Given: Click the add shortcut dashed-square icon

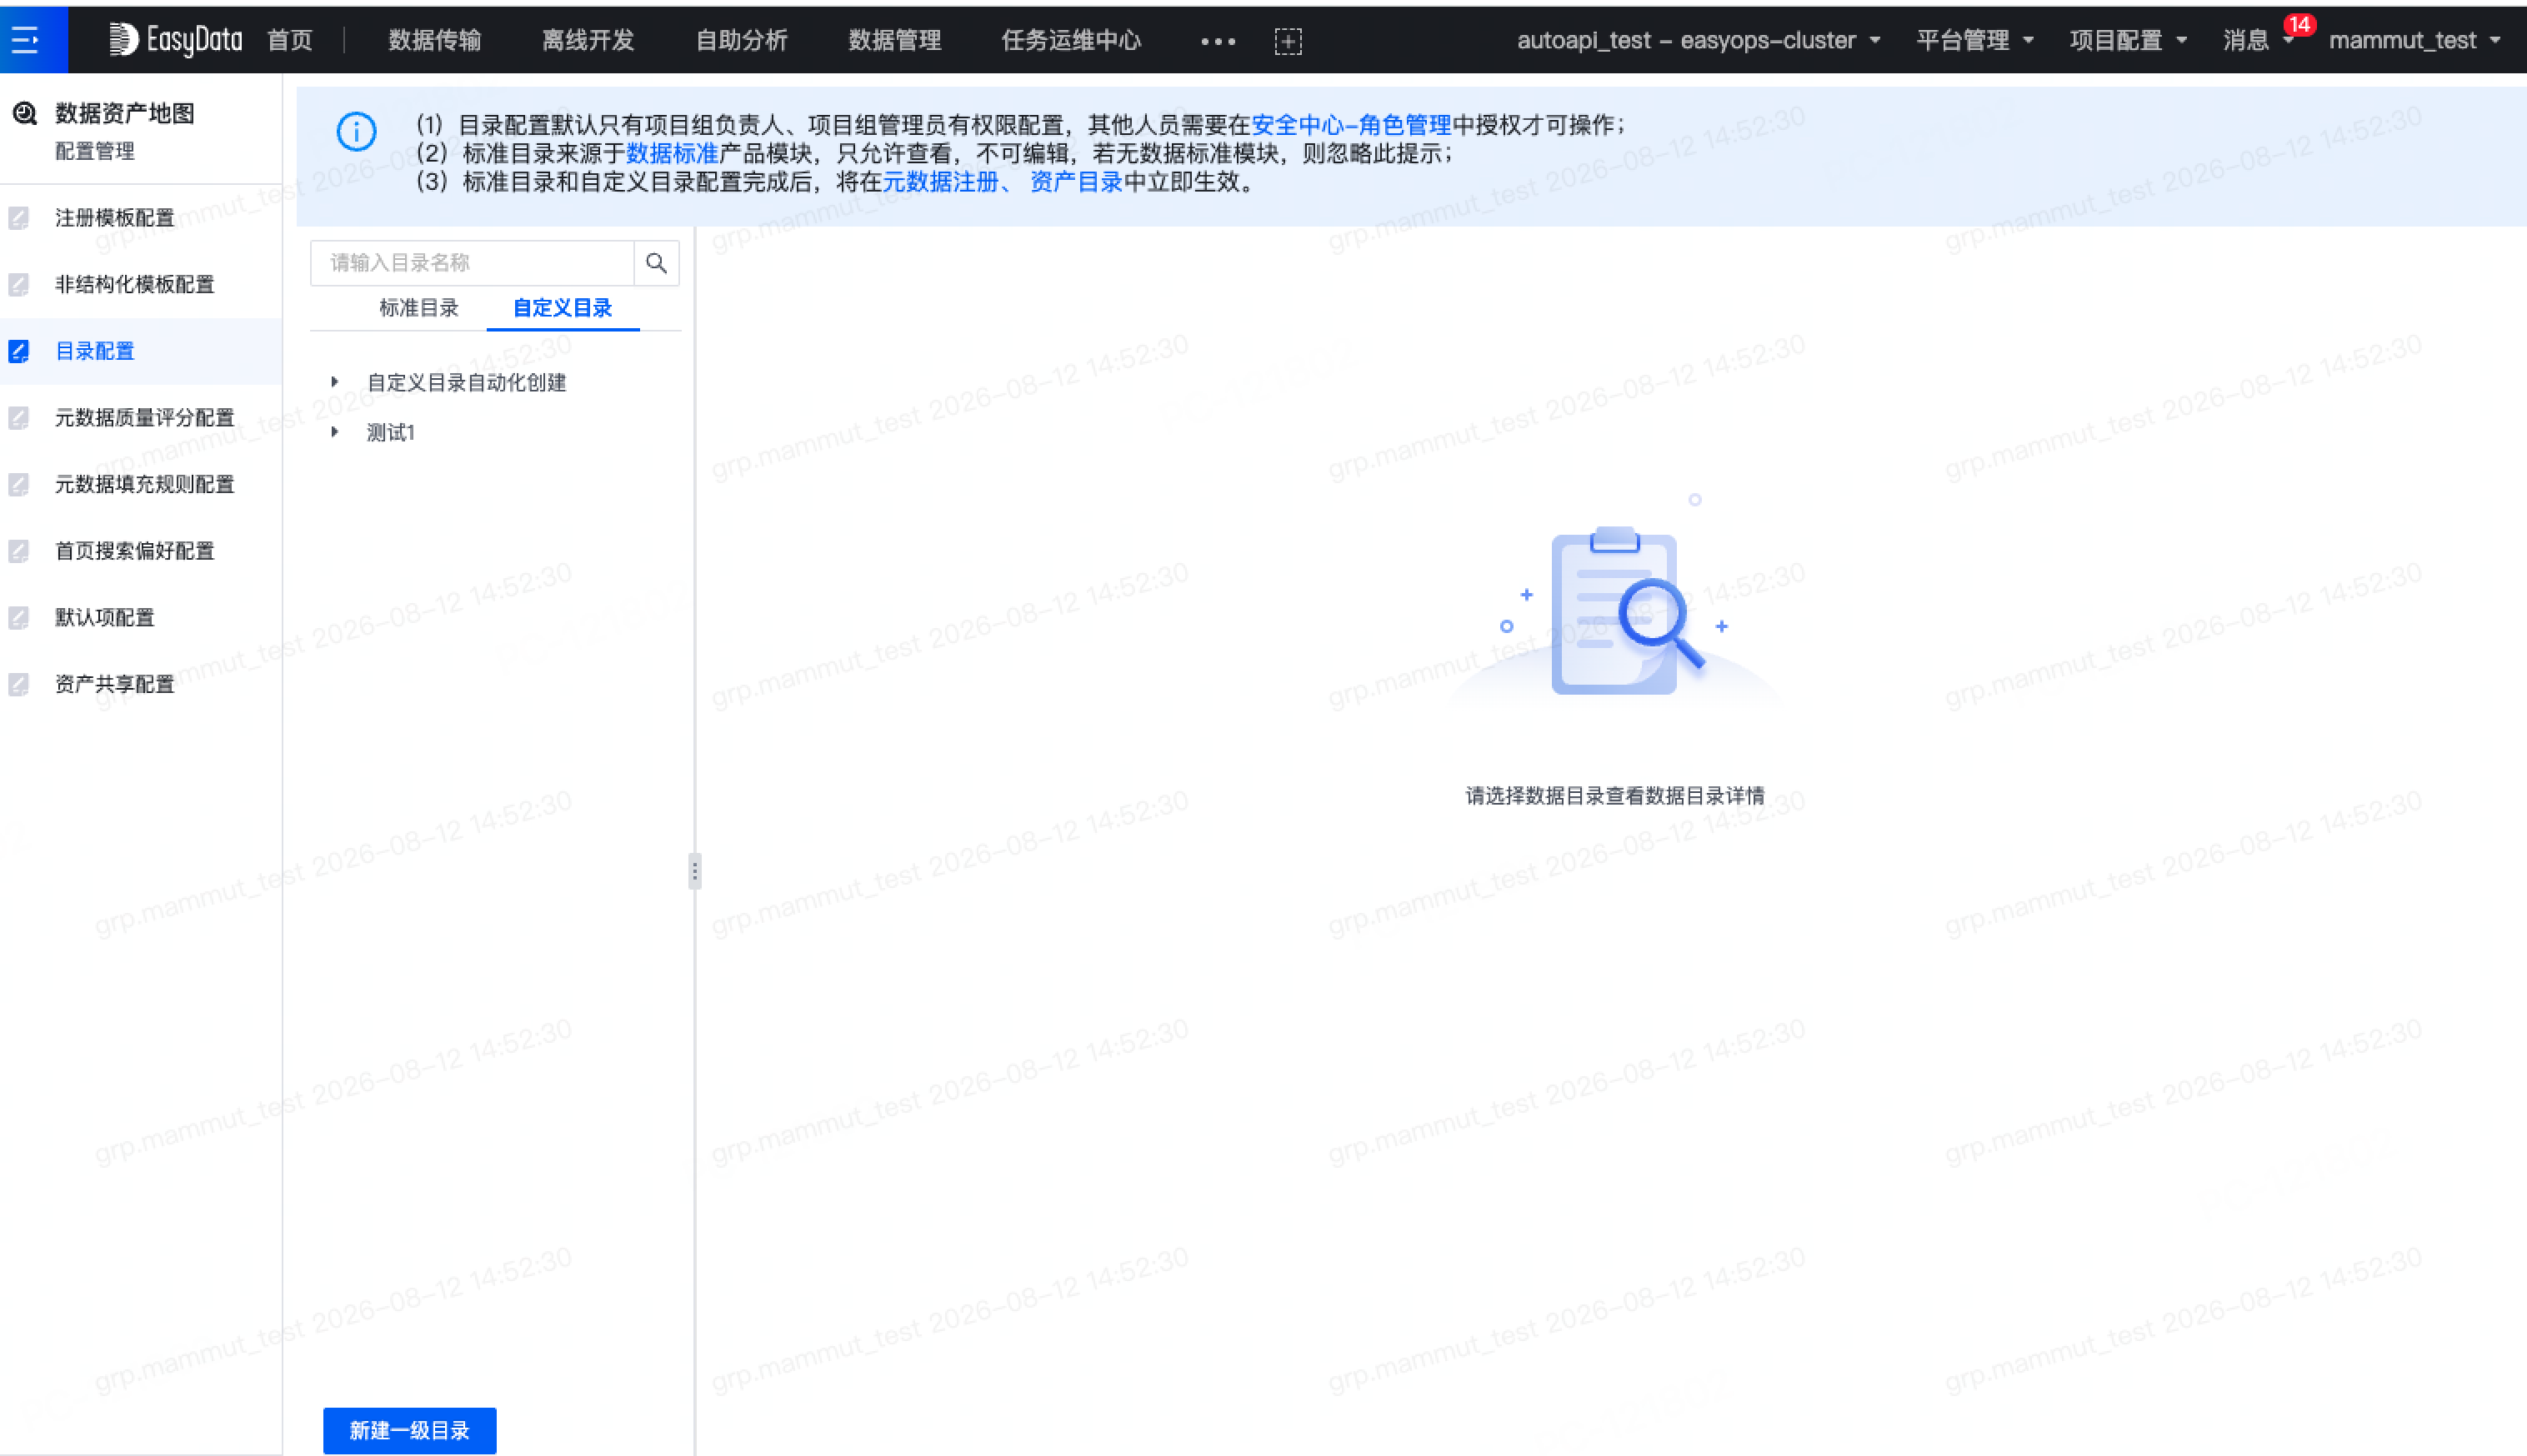Looking at the screenshot, I should coord(1288,41).
